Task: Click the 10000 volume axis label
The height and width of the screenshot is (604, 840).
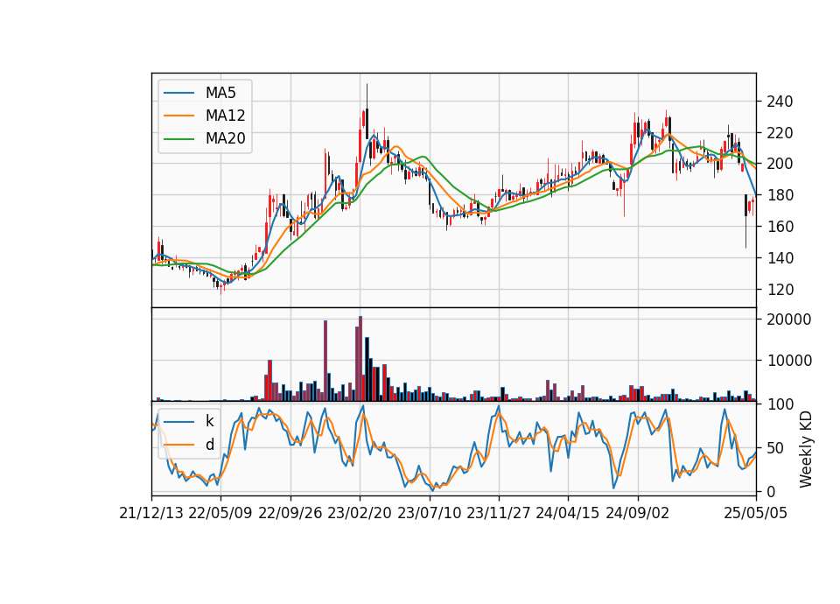Action: pos(789,361)
